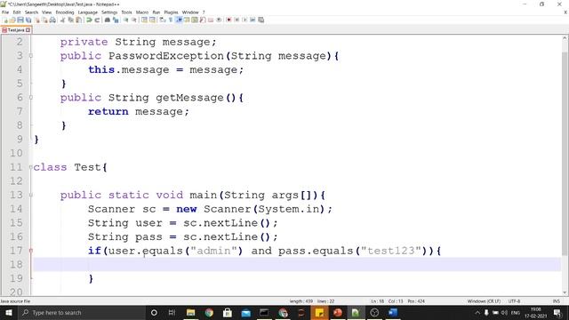Image resolution: width=569 pixels, height=320 pixels.
Task: Click ENG language indicator in taskbar
Action: pos(516,313)
